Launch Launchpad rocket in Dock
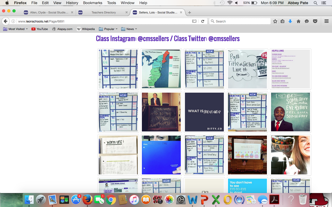Screen dimensions: 332x207 (41, 200)
